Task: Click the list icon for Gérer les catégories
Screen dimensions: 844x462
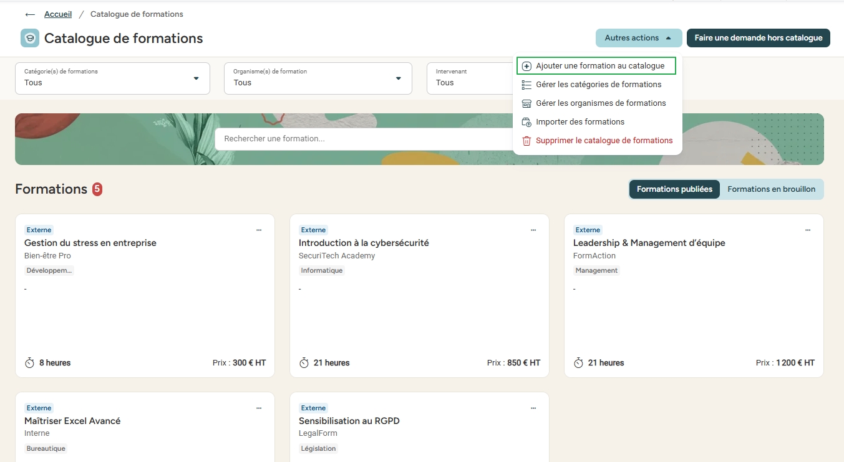Action: tap(526, 85)
